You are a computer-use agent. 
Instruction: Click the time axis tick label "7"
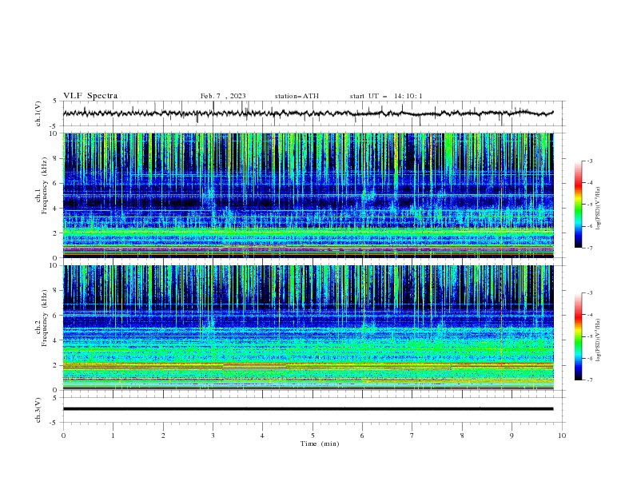pos(412,435)
